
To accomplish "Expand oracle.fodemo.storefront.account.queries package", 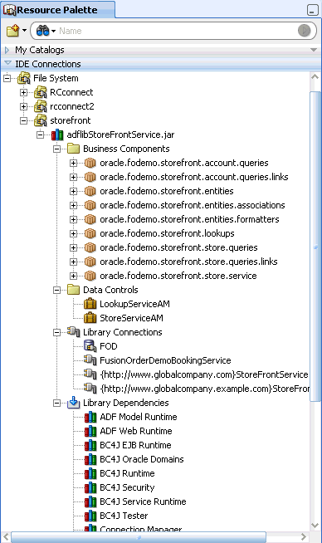I will tap(73, 163).
